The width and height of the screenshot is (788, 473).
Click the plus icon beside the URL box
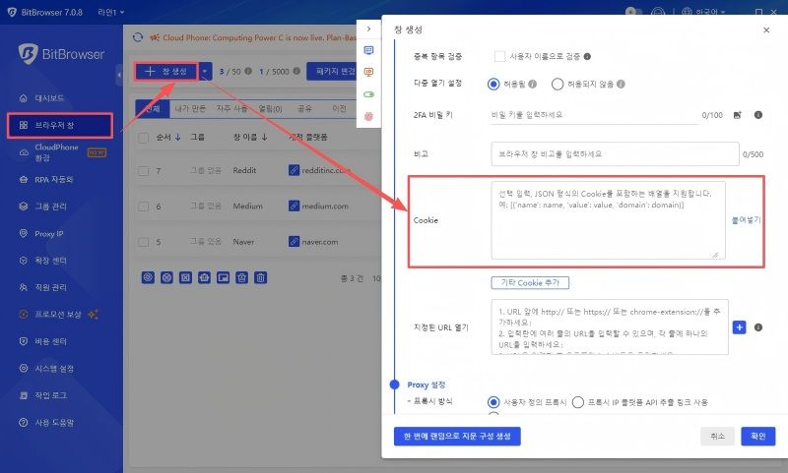pos(740,327)
